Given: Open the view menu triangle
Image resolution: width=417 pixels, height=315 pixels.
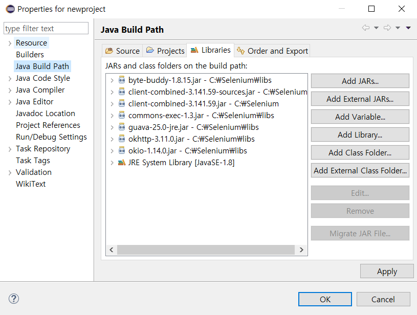Looking at the screenshot, I should pos(408,28).
